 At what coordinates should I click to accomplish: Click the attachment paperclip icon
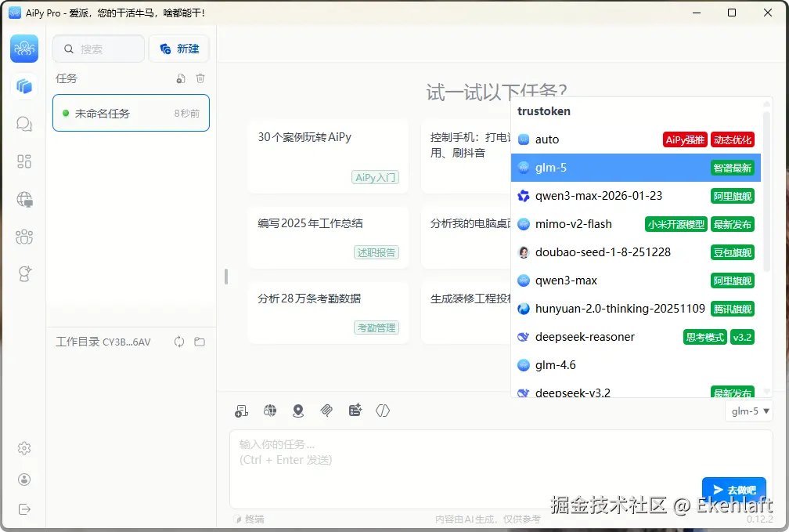click(326, 411)
